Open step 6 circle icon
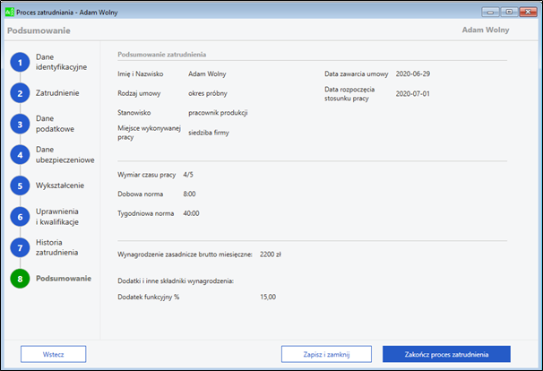This screenshot has width=543, height=371. coord(20,217)
